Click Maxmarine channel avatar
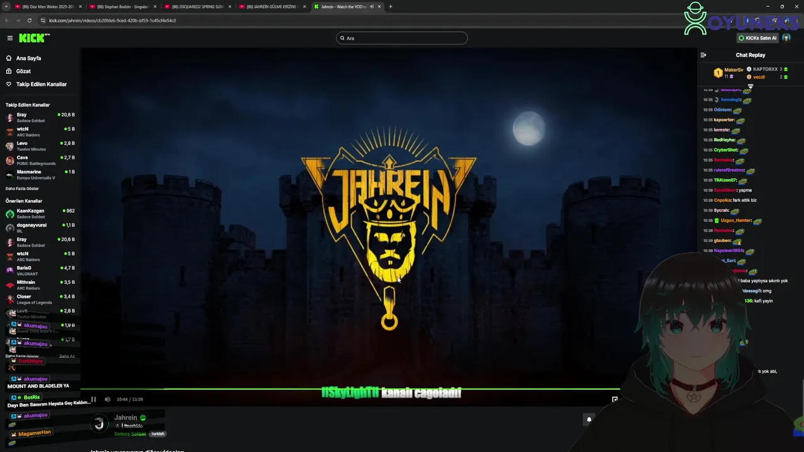Screen dimensions: 804x452 [9, 175]
